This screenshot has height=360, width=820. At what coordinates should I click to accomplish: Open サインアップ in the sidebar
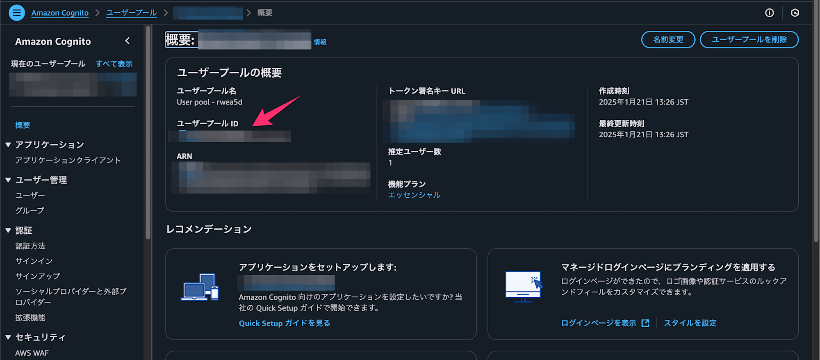pyautogui.click(x=38, y=276)
